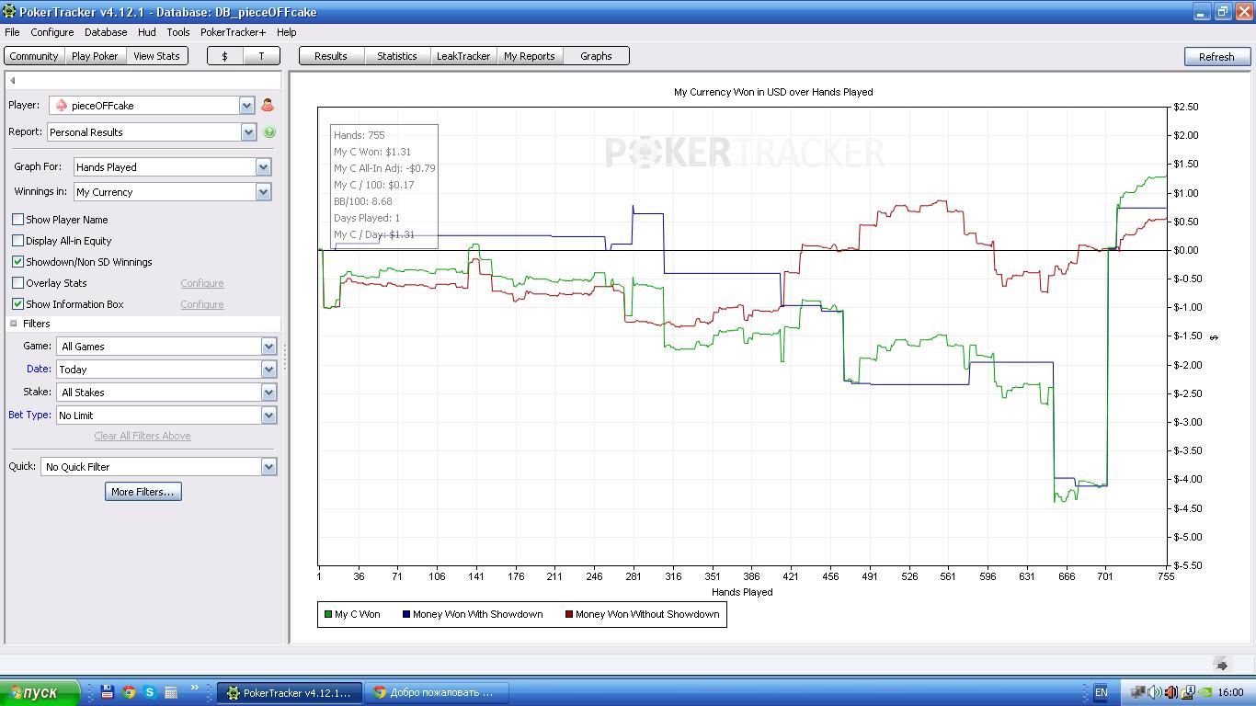Open the Hud menu
The height and width of the screenshot is (706, 1256).
[147, 32]
